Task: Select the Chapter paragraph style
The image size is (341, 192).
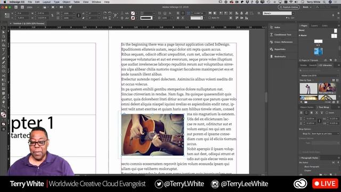Action: pyautogui.click(x=308, y=171)
